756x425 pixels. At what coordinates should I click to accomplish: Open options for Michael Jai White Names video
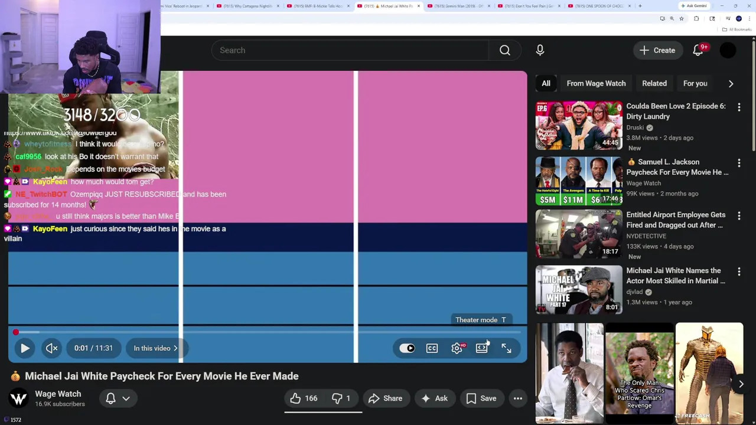pos(739,271)
